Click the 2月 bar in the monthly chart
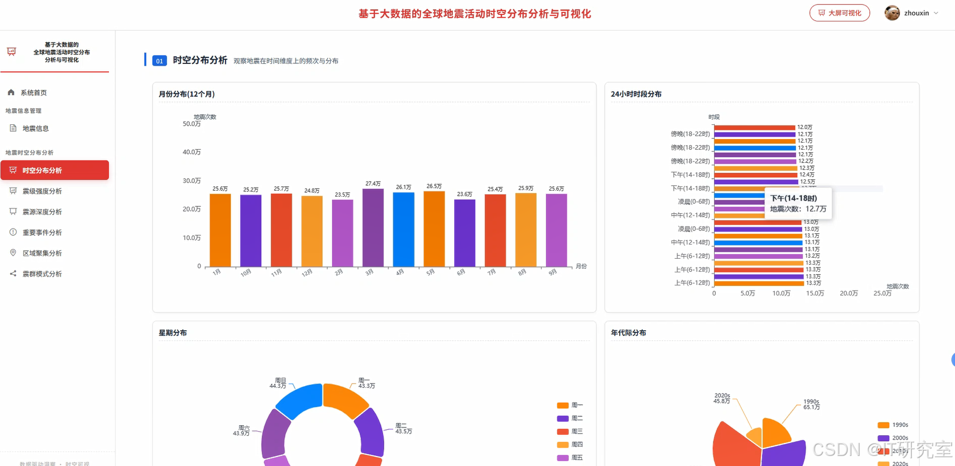This screenshot has width=955, height=466. point(342,233)
